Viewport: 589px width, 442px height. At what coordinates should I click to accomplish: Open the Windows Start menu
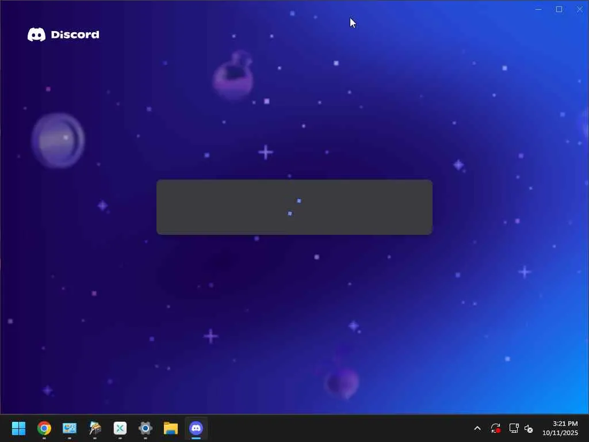18,428
